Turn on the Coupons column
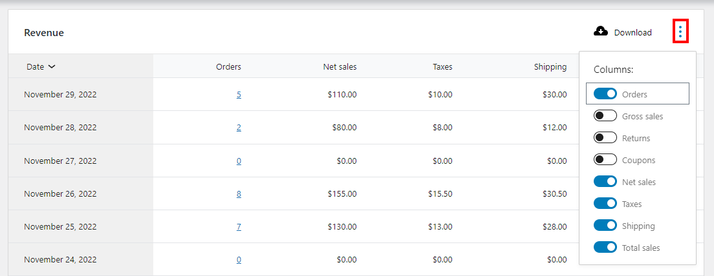This screenshot has height=276, width=714. click(605, 160)
